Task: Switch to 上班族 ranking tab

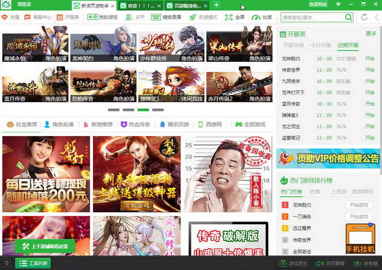Action: coord(339,191)
